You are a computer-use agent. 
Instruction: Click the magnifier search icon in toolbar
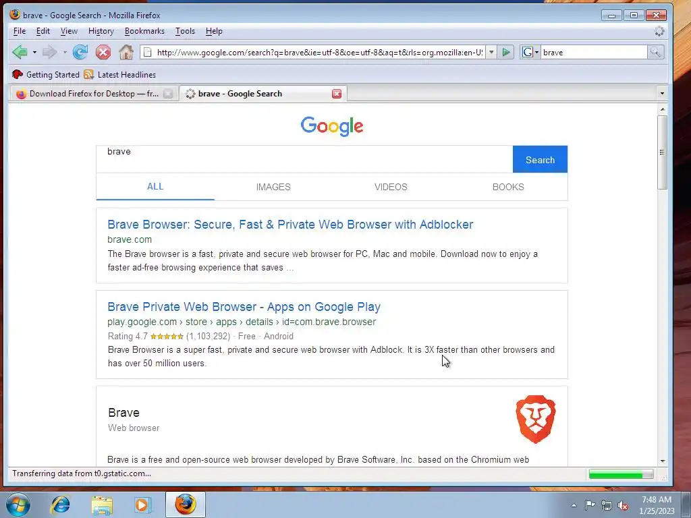click(x=656, y=53)
